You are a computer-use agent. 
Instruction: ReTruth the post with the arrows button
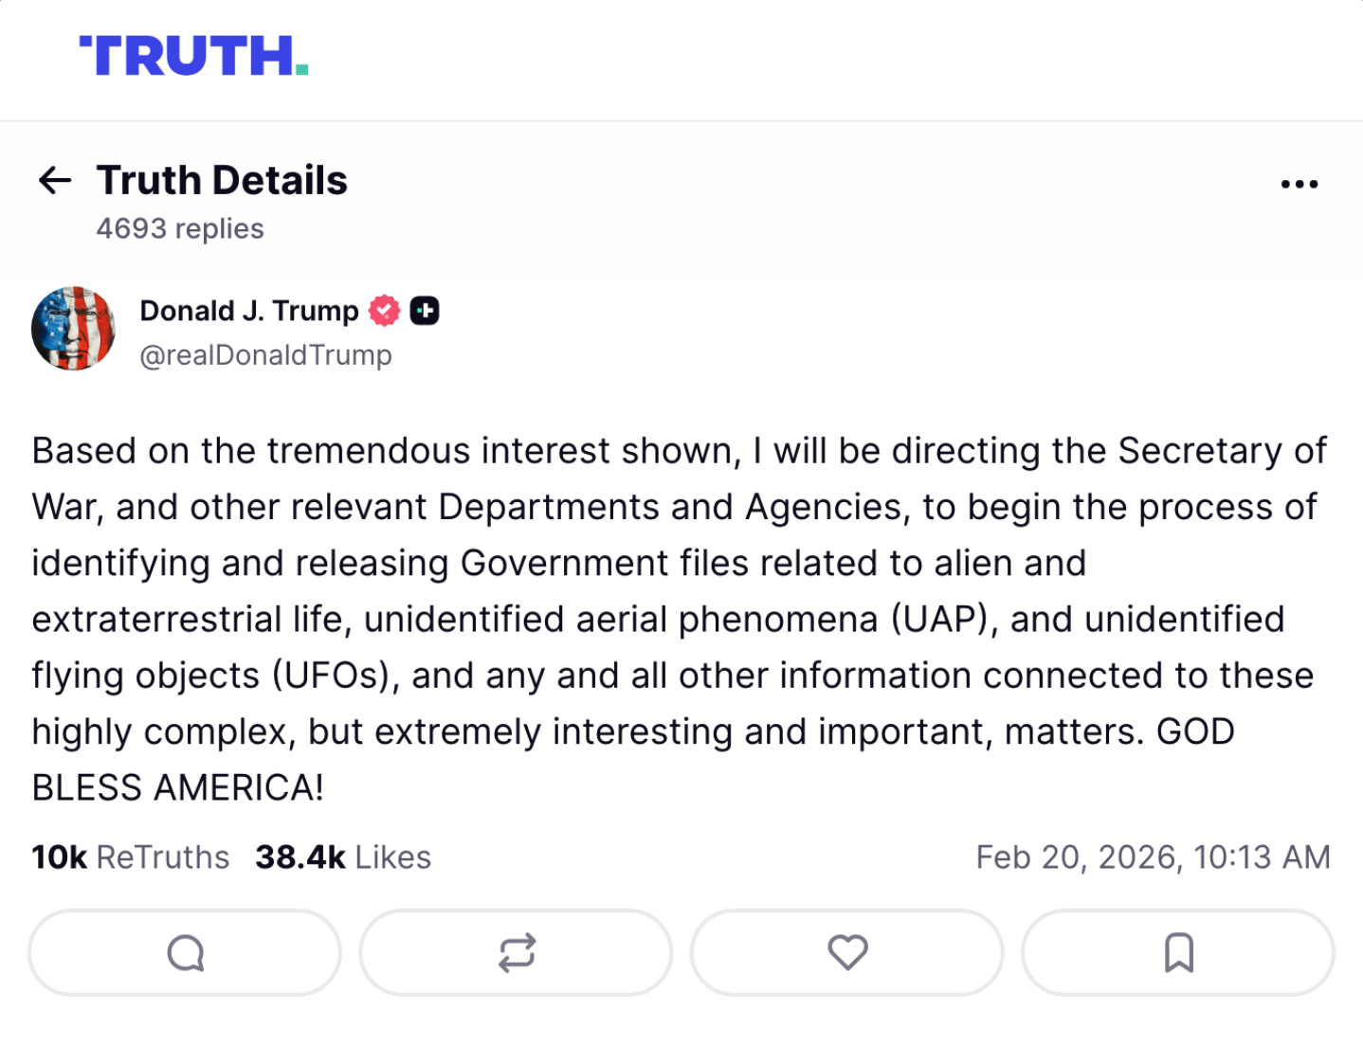(x=517, y=953)
